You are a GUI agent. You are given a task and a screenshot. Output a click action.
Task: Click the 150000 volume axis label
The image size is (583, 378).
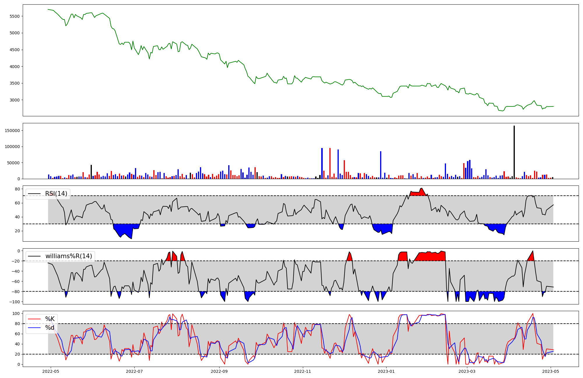12,131
